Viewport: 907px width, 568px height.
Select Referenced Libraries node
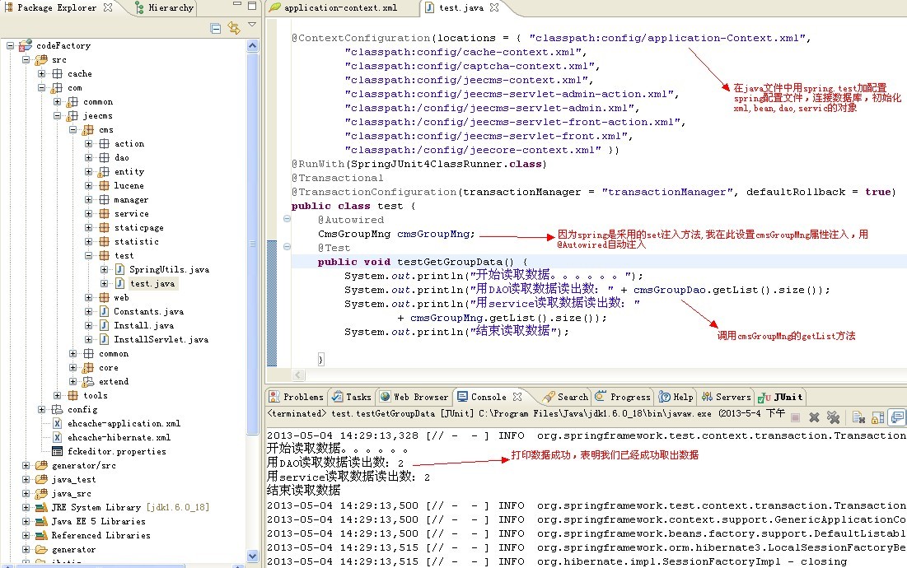[101, 536]
